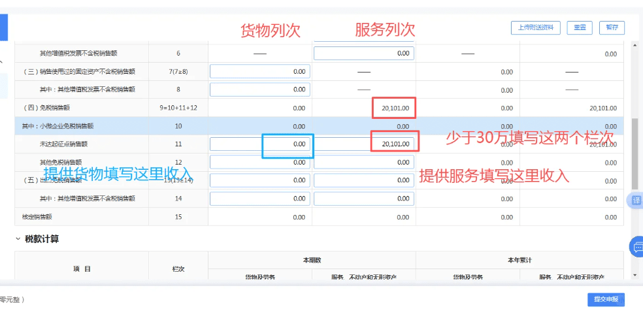Click row 6 service column input field
643x309 pixels.
(x=364, y=54)
